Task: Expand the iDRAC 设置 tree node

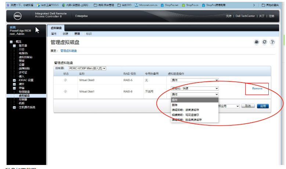Action: tap(14, 80)
